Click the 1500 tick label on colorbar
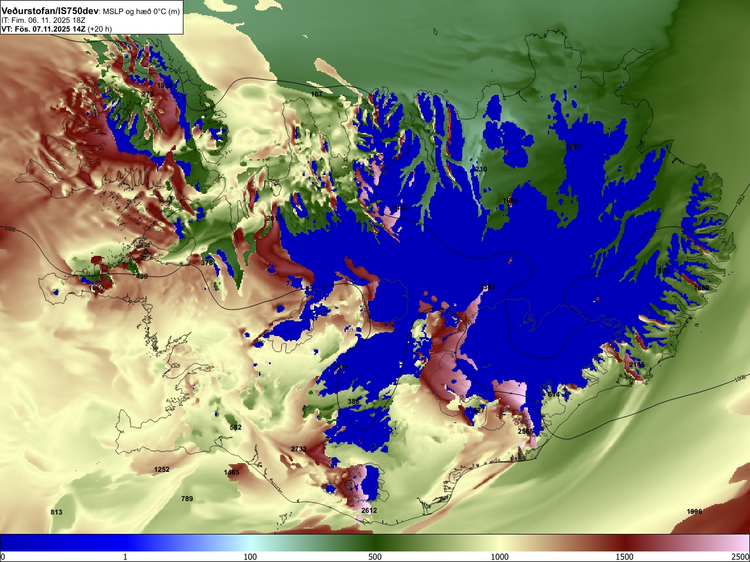 pos(625,557)
